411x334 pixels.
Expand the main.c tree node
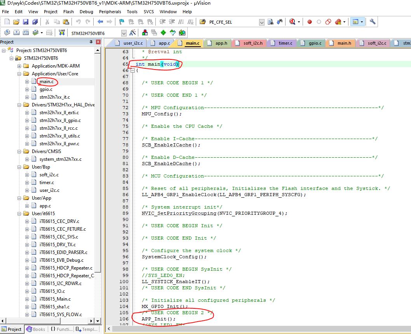(27, 82)
